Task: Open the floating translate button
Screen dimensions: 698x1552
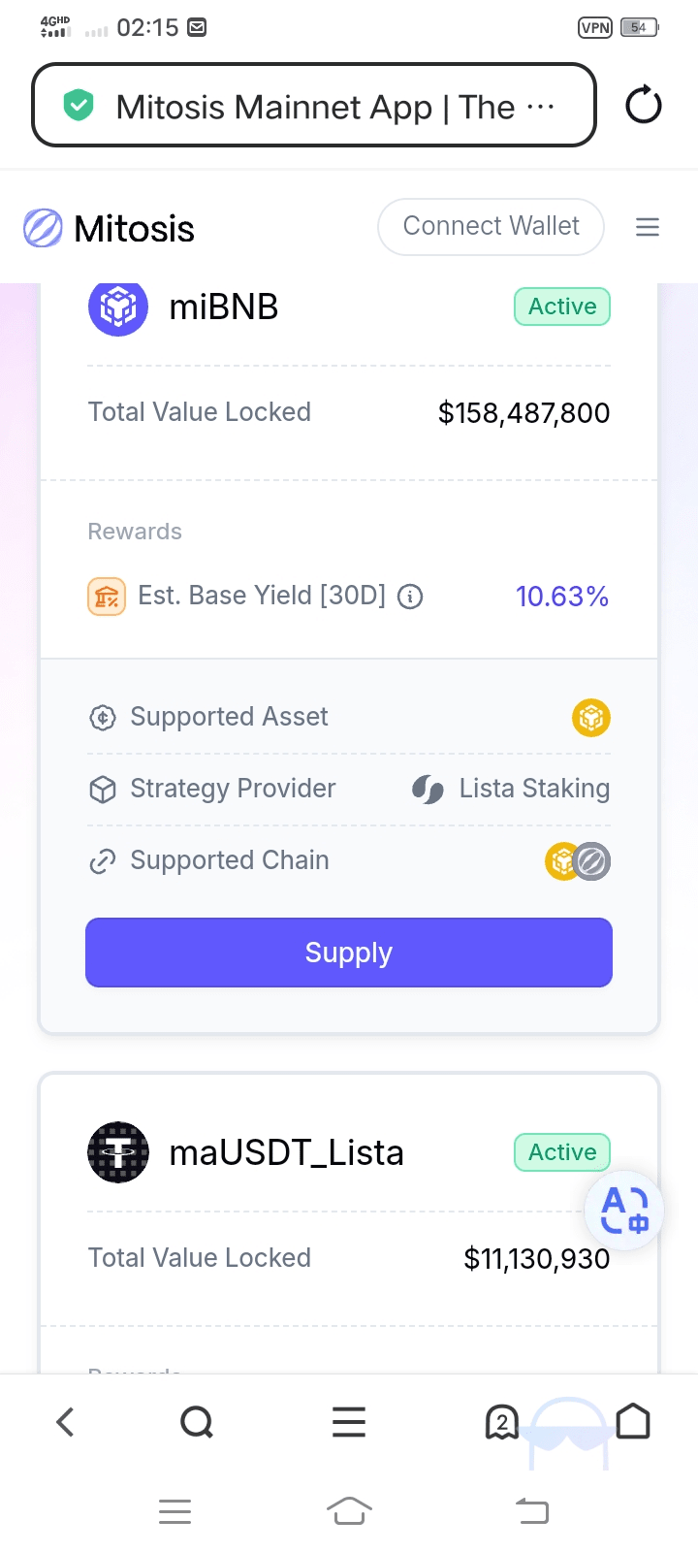Action: click(624, 1211)
